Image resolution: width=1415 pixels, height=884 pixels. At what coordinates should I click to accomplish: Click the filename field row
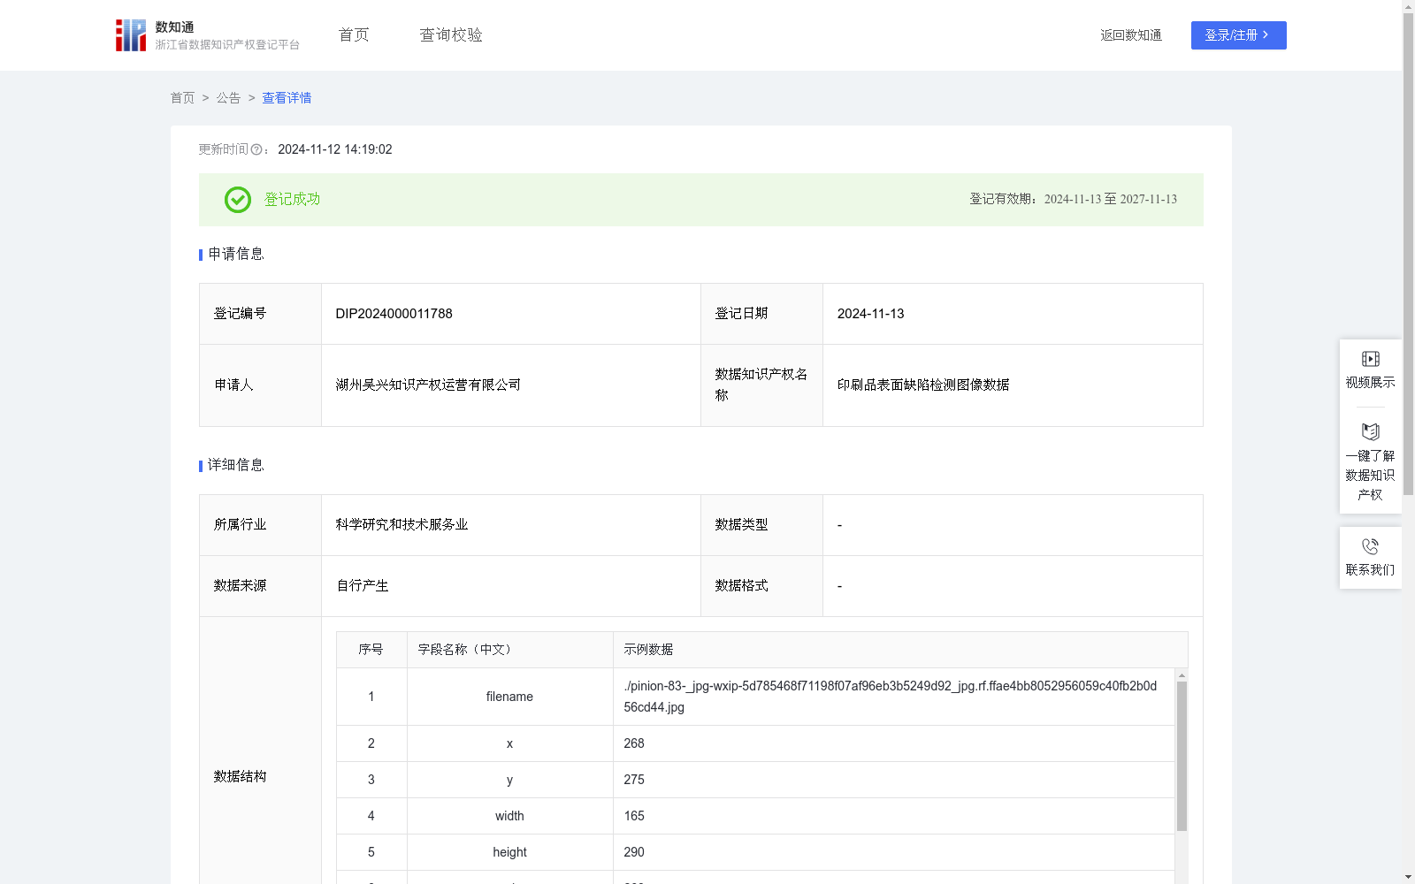point(755,697)
